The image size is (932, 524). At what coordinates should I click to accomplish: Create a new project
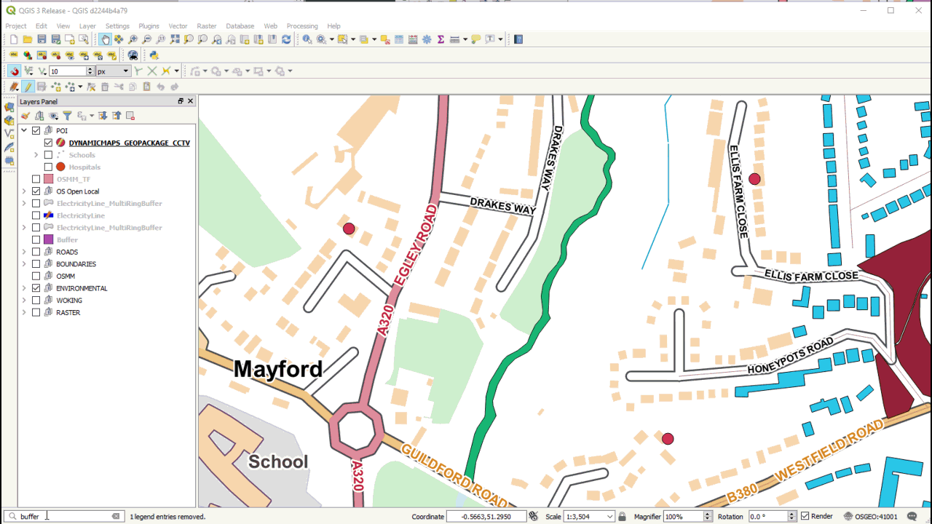13,39
